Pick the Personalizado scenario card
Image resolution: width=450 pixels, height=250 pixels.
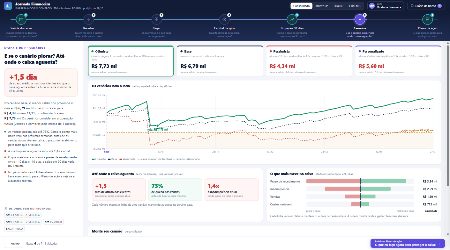coord(398,61)
